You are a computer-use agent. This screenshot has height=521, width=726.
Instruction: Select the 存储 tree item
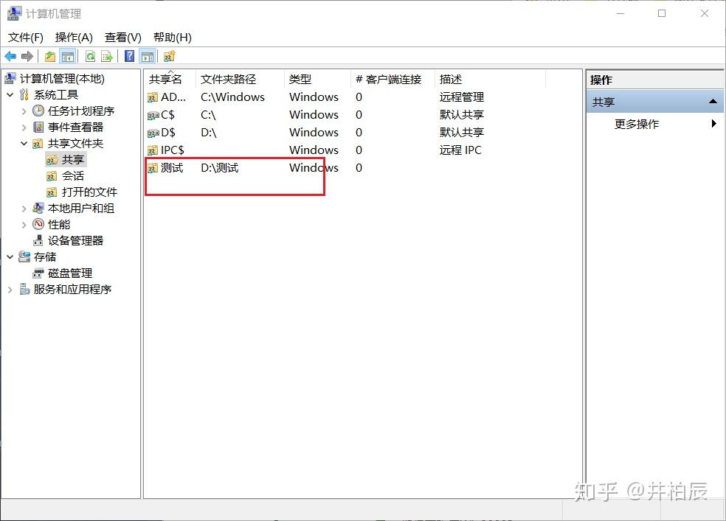[45, 256]
